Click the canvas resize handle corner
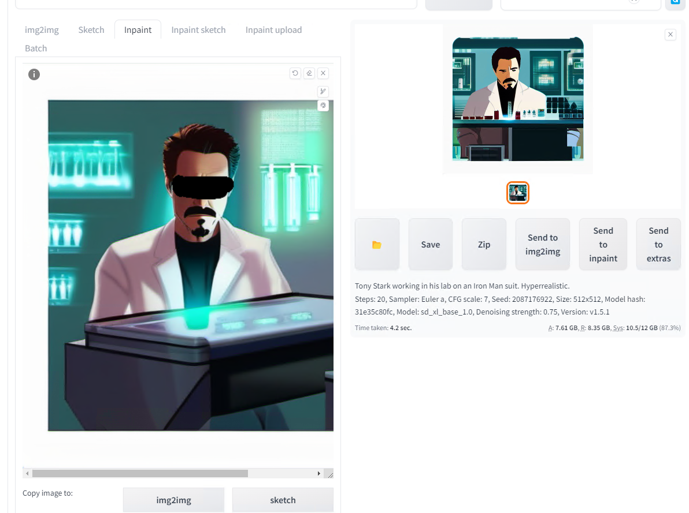The image size is (689, 513). pos(330,474)
